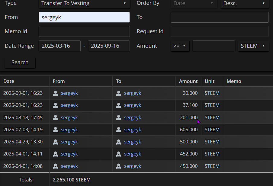Open To sergeyk link in 450.000 row
The width and height of the screenshot is (273, 186).
pyautogui.click(x=133, y=166)
